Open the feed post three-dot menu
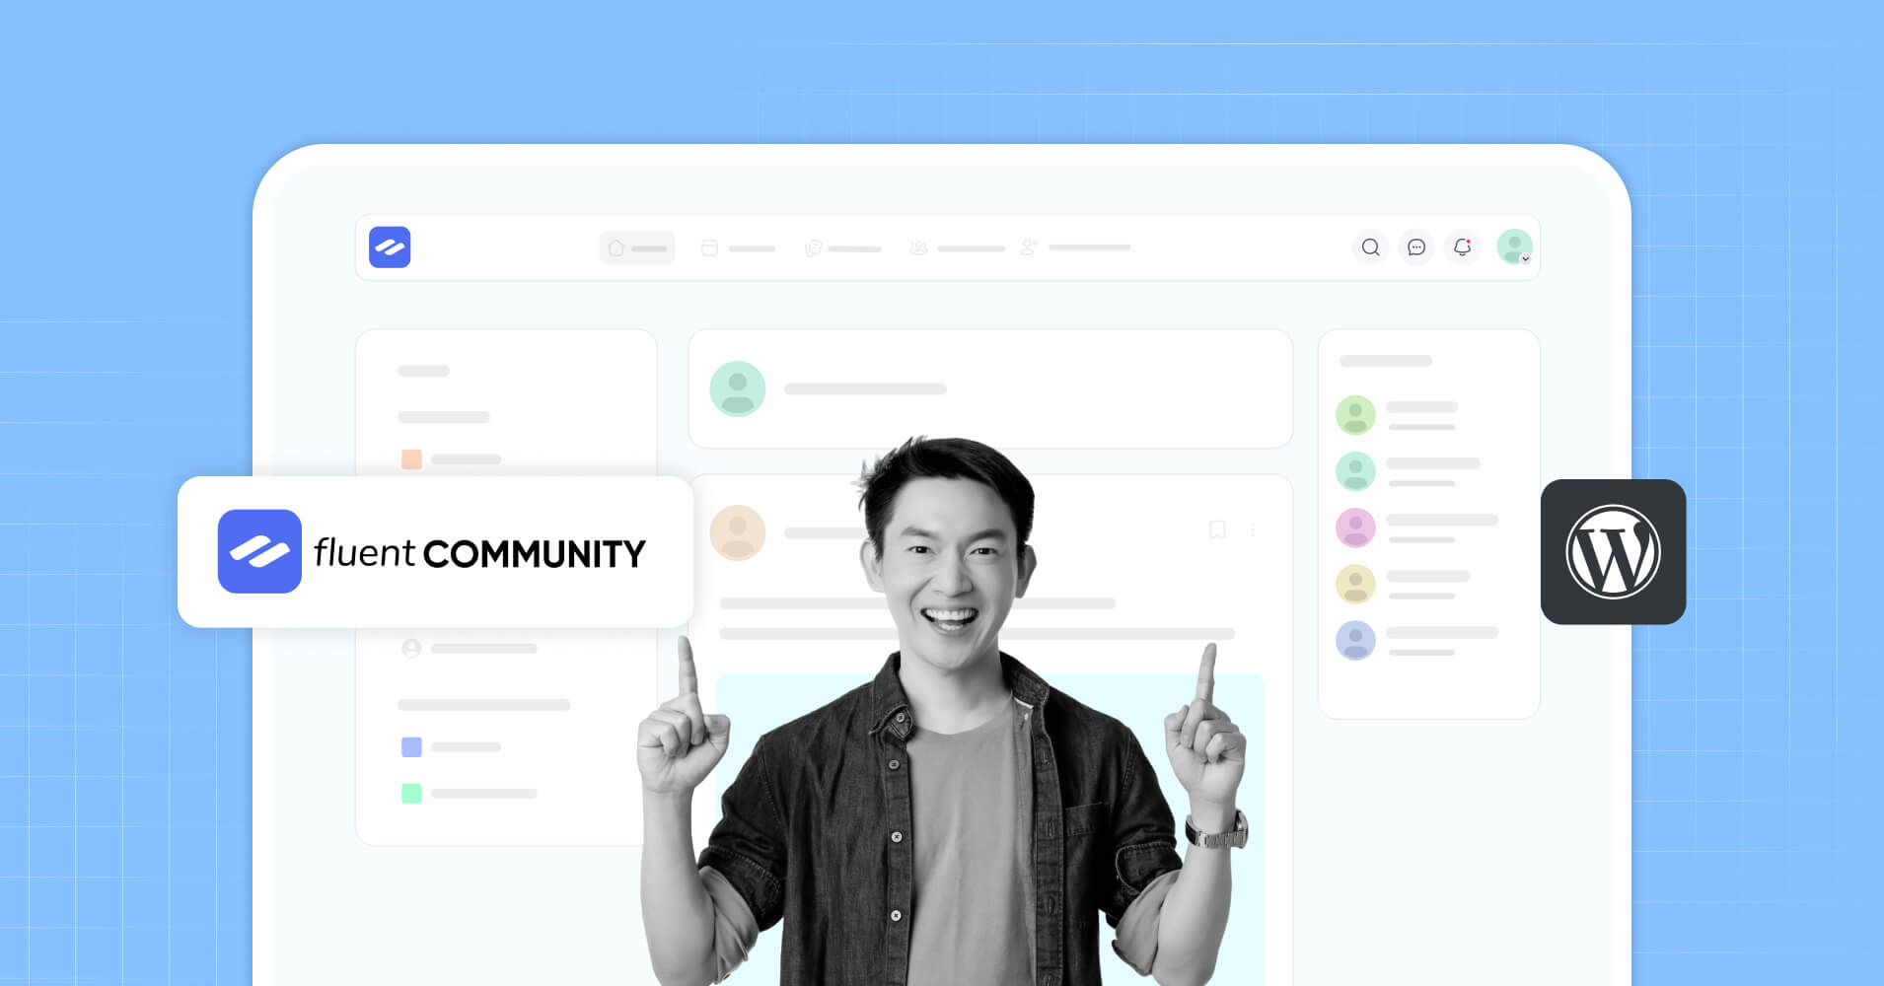 (x=1253, y=529)
